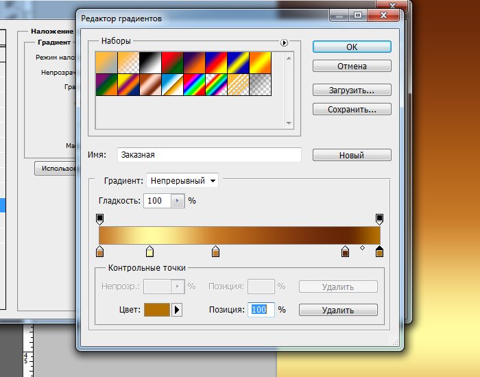
Task: Select the left opacity stop above gradient
Action: click(x=99, y=219)
